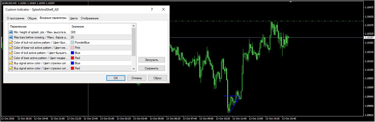Click the icon of the Buy signal arrow row valued Red
This screenshot has width=375, height=122.
point(11,68)
